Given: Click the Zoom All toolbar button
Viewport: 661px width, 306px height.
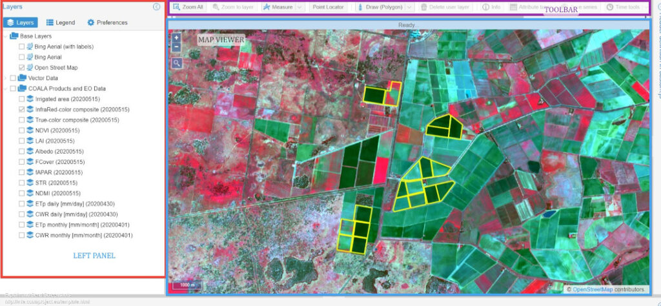Looking at the screenshot, I should [x=188, y=7].
